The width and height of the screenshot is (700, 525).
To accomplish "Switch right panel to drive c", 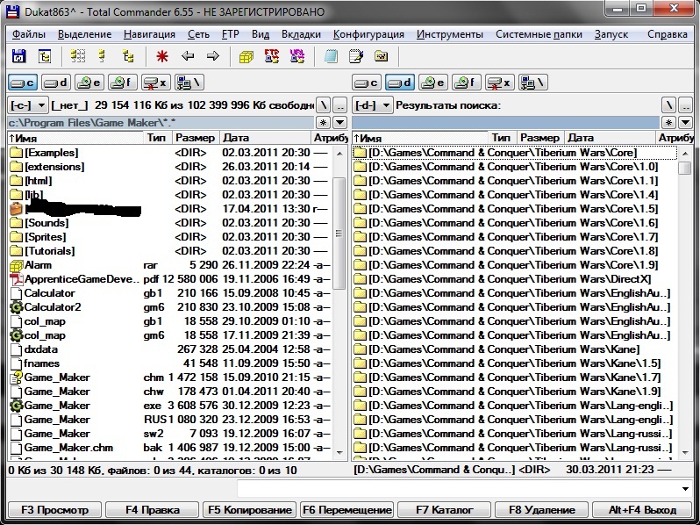I will 367,83.
